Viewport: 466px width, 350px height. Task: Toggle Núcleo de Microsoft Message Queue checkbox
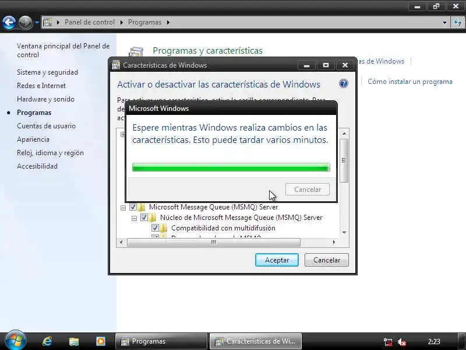tap(144, 218)
